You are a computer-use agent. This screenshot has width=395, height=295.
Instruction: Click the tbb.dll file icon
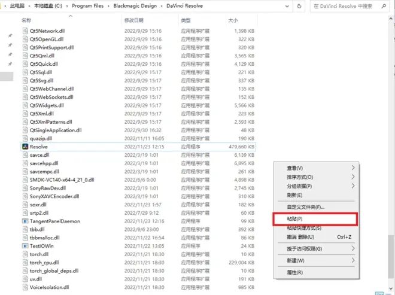[x=25, y=229]
